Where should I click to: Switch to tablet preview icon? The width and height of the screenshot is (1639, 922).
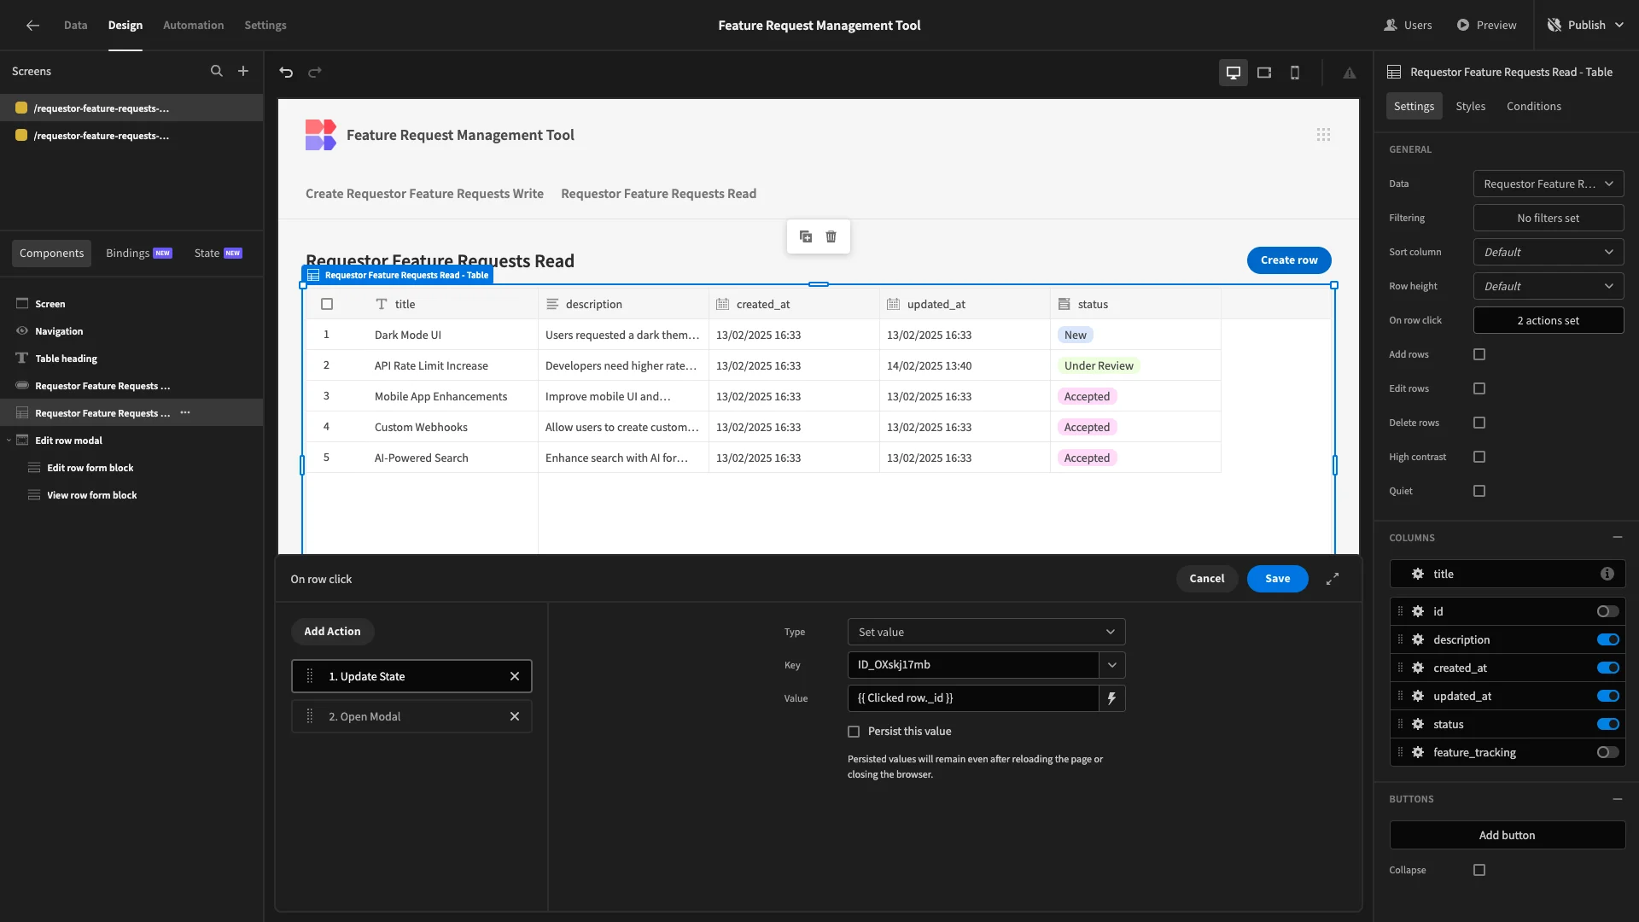coord(1264,73)
